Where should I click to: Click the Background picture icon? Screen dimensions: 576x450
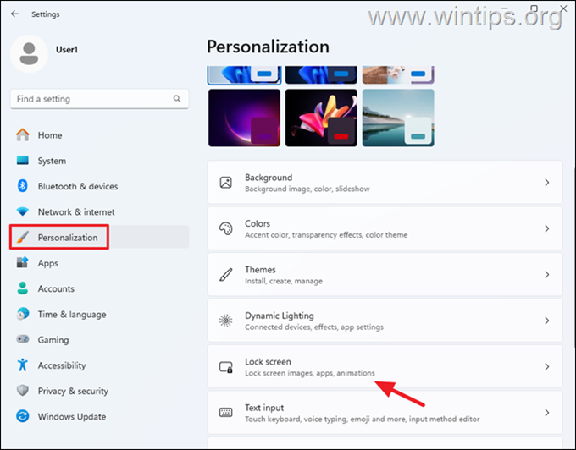(x=225, y=182)
